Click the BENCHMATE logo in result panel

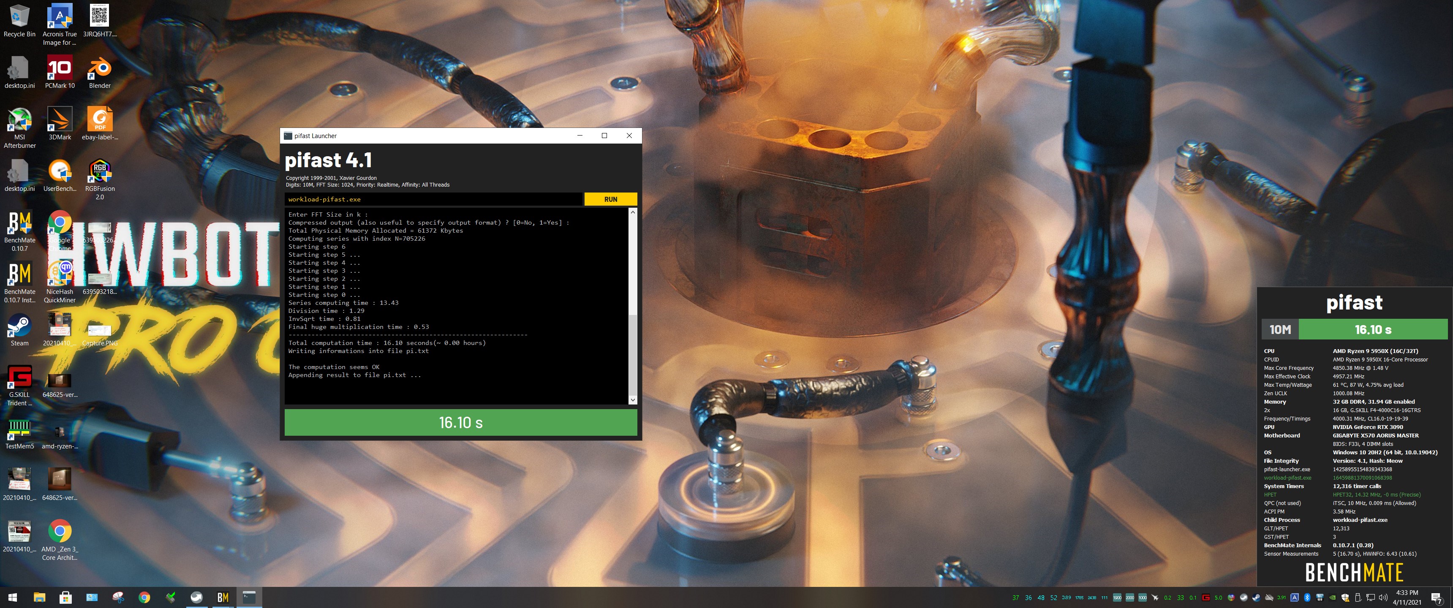1354,573
